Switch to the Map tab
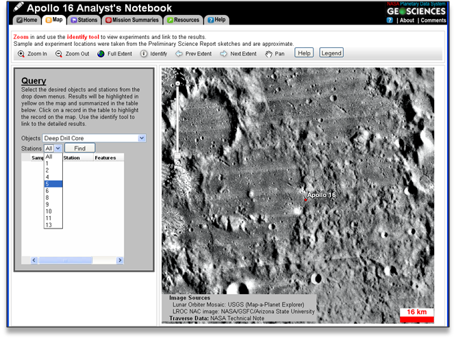This screenshot has height=340, width=456. click(54, 20)
